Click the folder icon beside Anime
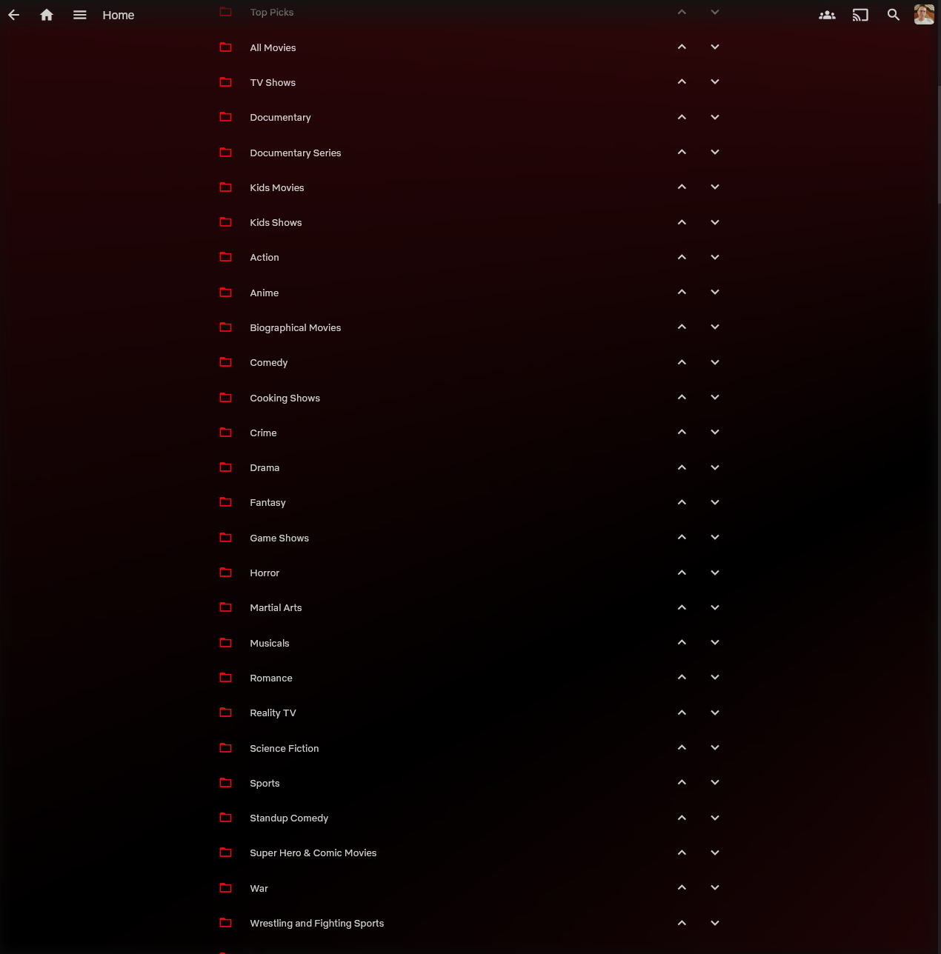Image resolution: width=941 pixels, height=954 pixels. 226,293
